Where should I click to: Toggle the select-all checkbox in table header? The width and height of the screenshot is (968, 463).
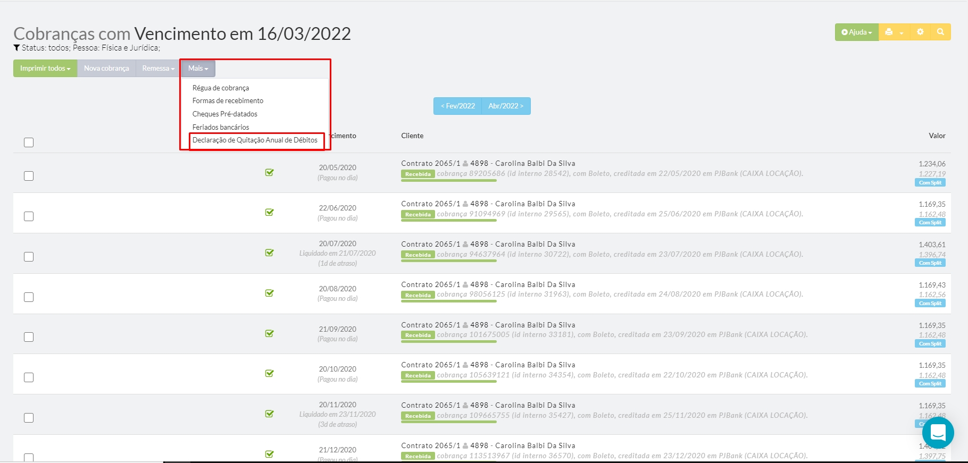[29, 142]
